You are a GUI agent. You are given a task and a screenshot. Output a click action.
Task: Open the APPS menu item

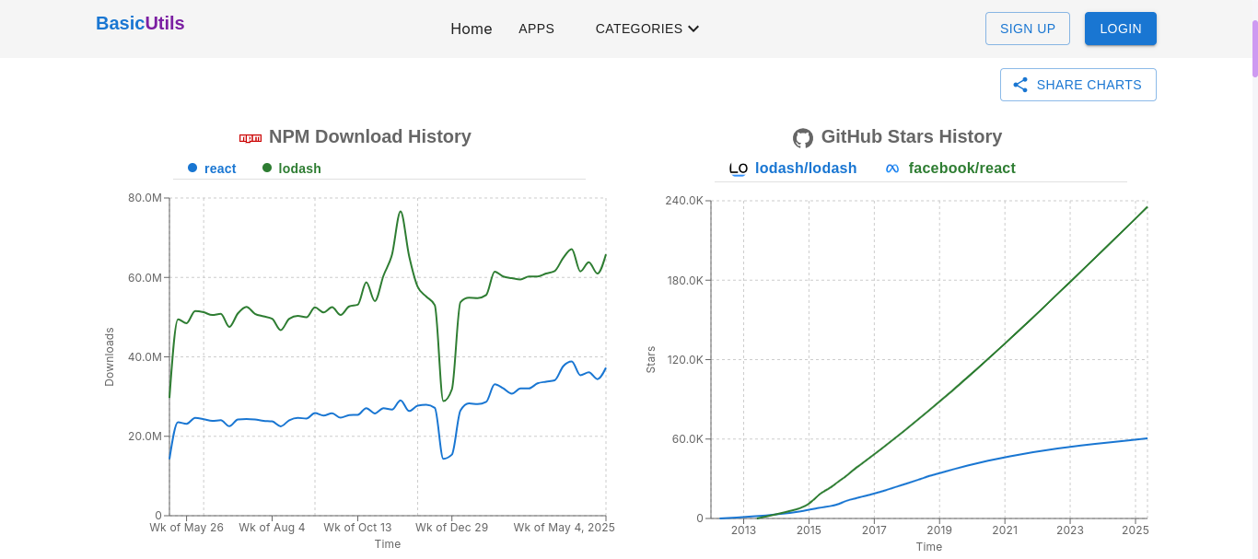[x=536, y=29]
